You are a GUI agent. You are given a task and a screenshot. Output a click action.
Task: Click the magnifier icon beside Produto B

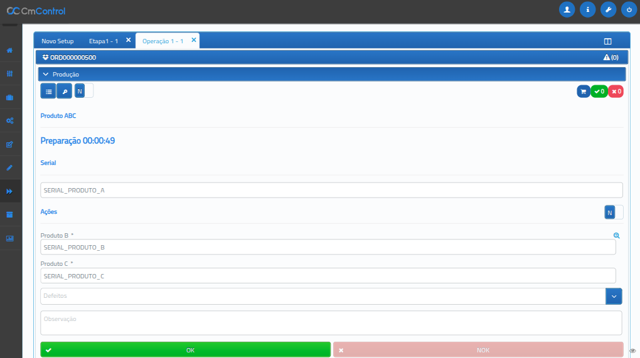[616, 236]
